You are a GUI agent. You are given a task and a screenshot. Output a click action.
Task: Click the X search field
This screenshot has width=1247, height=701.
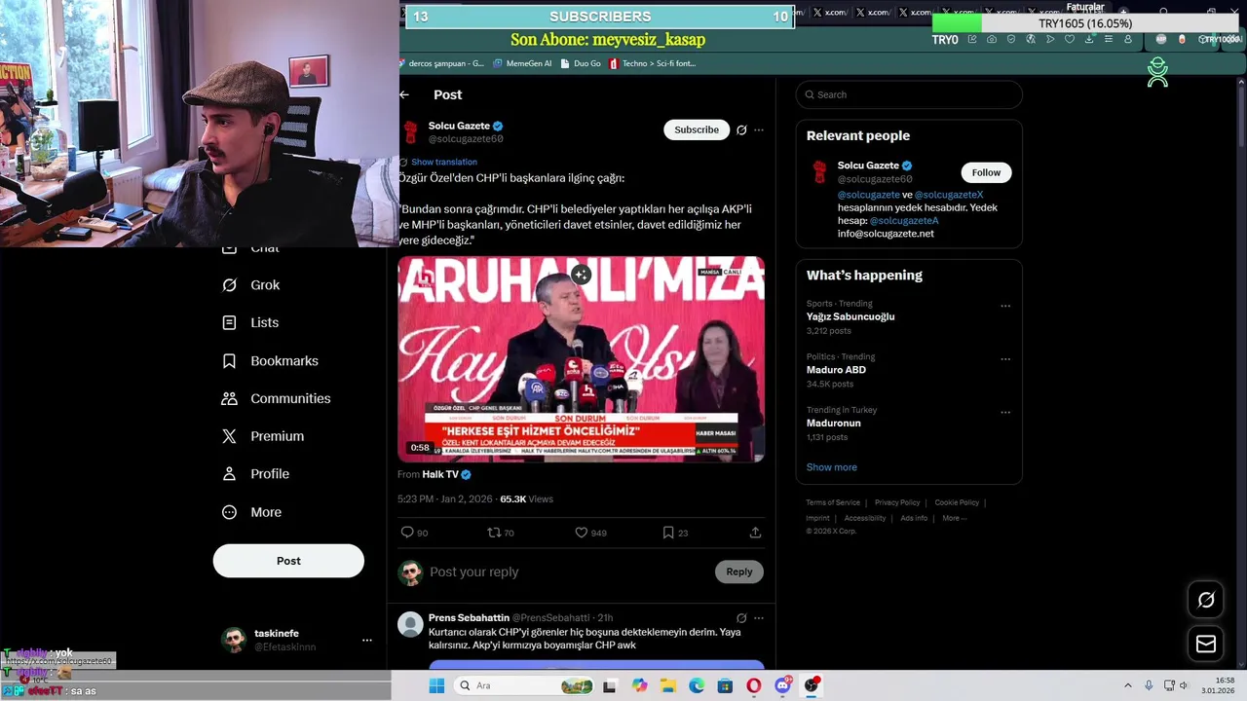pyautogui.click(x=909, y=94)
